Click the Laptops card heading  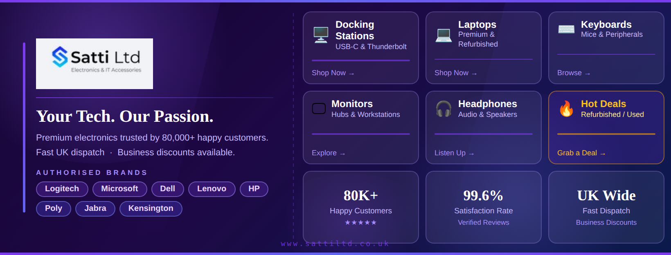click(477, 25)
